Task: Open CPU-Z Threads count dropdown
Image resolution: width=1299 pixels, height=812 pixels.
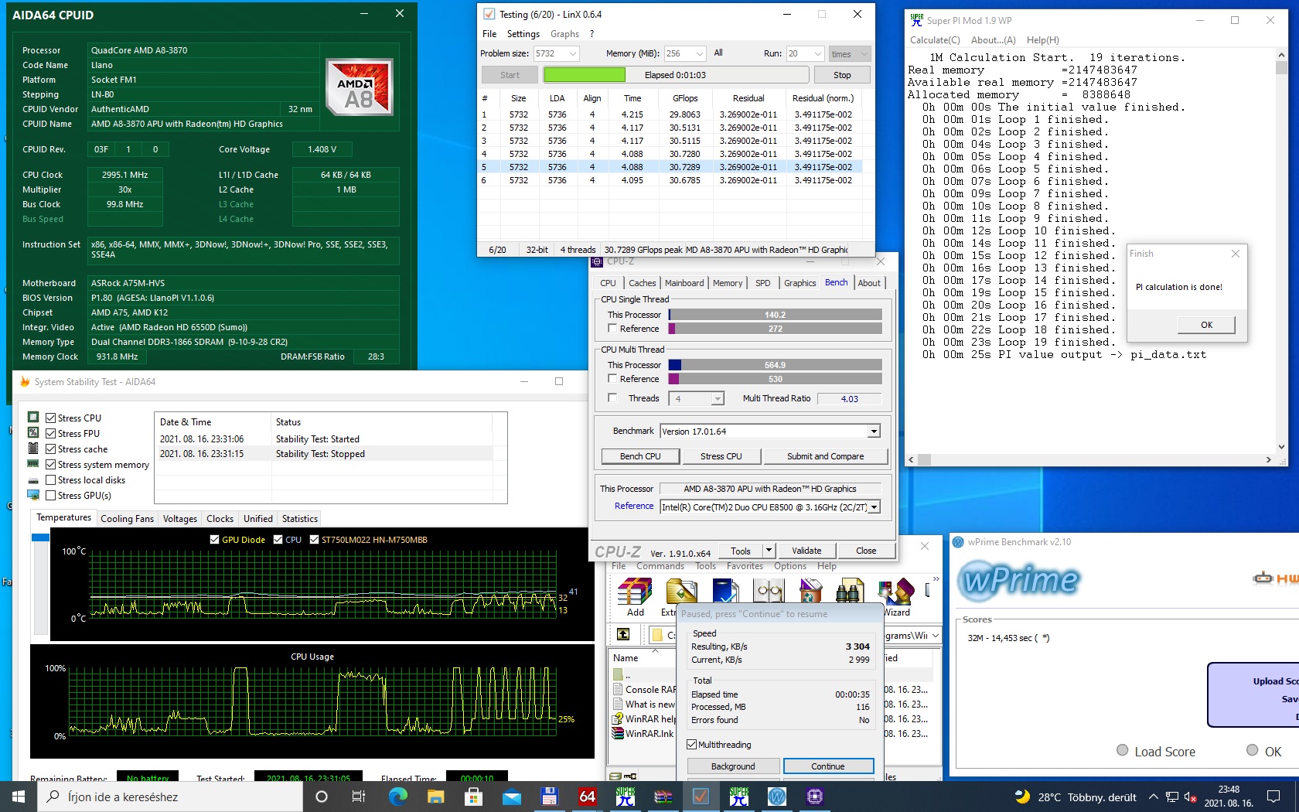Action: [718, 398]
